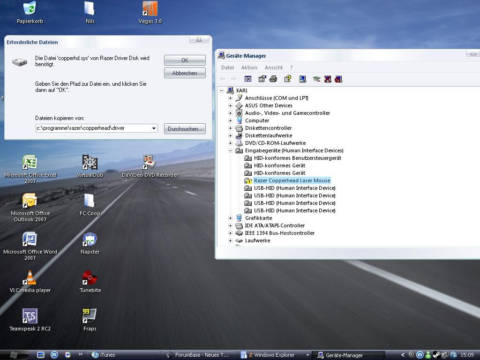Expand the DVD/CD-ROM-Laufwerke node

(x=230, y=143)
